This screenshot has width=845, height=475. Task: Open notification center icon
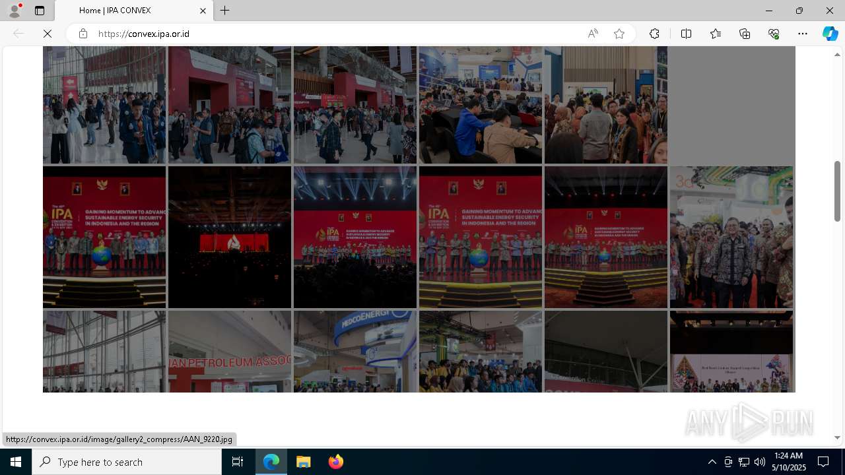point(823,462)
